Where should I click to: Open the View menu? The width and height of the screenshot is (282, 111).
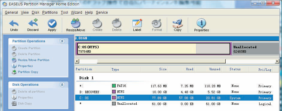tap(25, 12)
